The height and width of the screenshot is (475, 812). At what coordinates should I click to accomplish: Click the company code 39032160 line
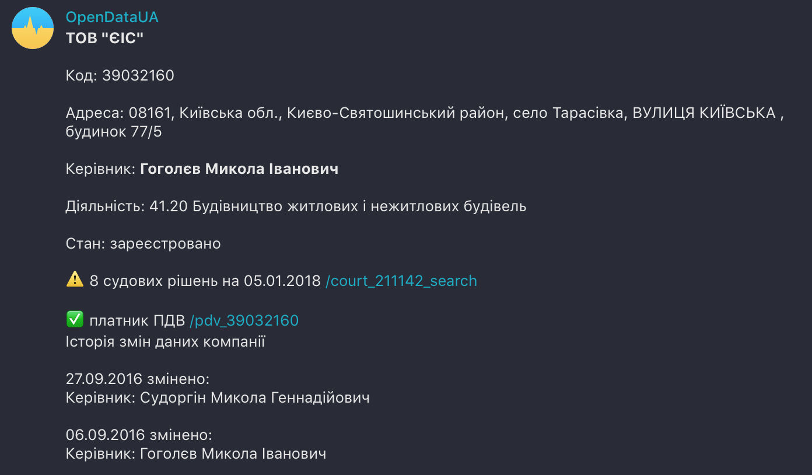pyautogui.click(x=120, y=76)
